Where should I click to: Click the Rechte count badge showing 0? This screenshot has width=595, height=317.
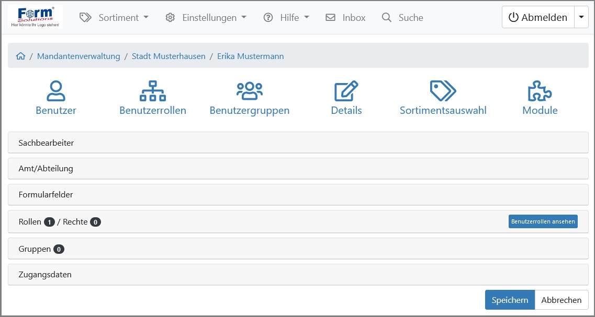96,222
